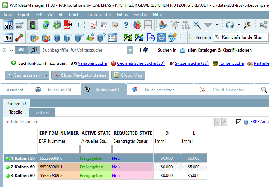Click the SAP with plus icon

tap(173, 37)
